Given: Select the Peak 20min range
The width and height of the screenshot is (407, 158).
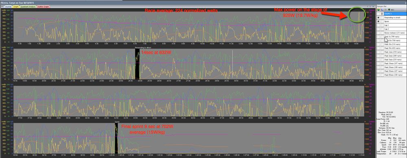Looking at the screenshot, I should pyautogui.click(x=395, y=67).
